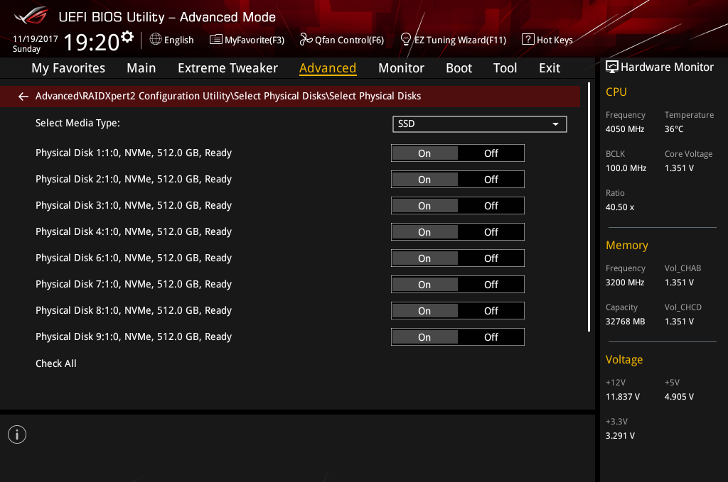
Task: Click the +3.3V value 3.291 V
Action: coord(620,436)
